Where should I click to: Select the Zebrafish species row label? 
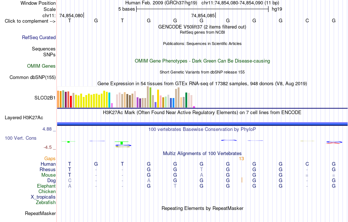click(x=46, y=202)
